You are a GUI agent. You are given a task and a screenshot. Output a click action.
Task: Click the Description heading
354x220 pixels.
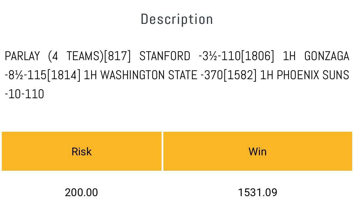[177, 19]
